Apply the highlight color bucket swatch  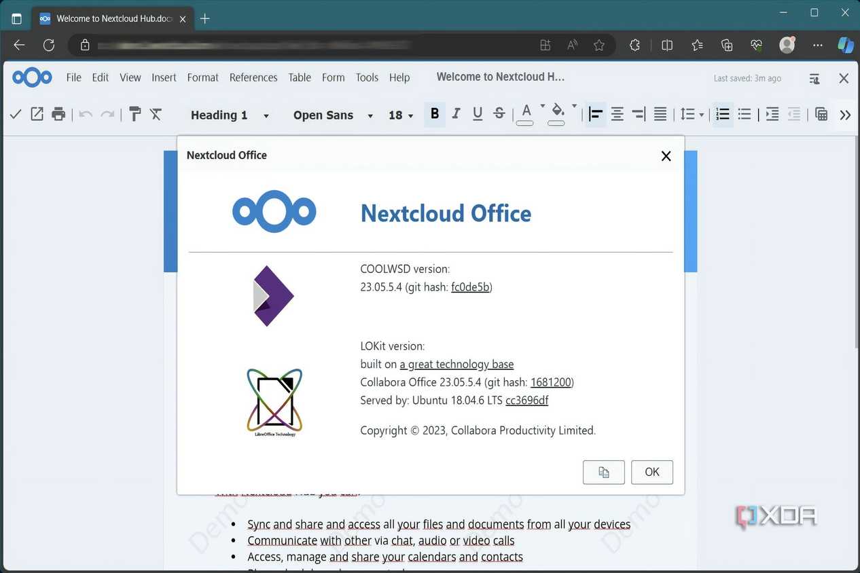pyautogui.click(x=557, y=114)
